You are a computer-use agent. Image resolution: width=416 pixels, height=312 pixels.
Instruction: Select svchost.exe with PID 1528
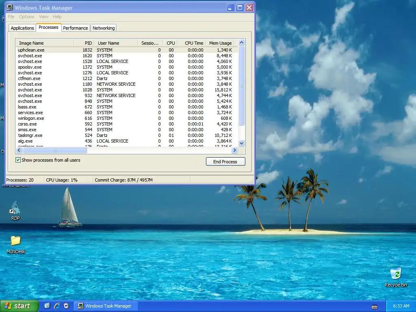point(127,61)
